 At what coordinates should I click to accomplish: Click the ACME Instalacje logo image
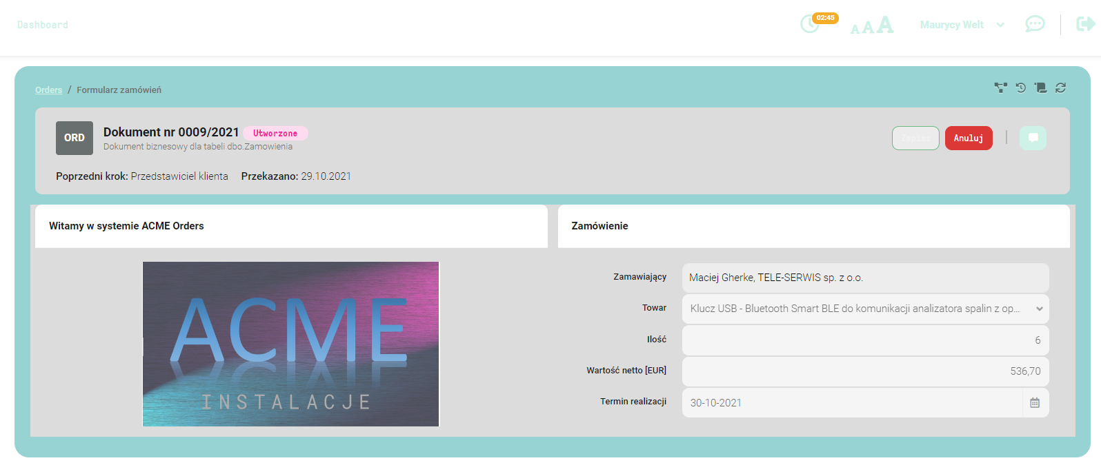click(290, 344)
